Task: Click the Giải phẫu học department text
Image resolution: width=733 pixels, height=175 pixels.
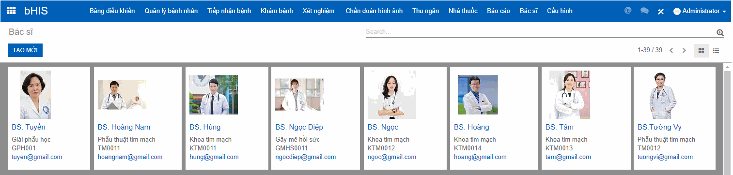Action: (31, 139)
